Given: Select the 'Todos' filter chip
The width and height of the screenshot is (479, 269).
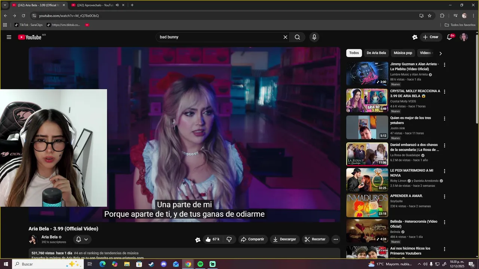Looking at the screenshot, I should coord(354,53).
